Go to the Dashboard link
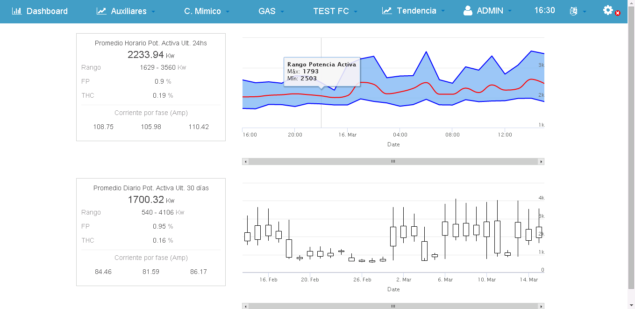Image resolution: width=635 pixels, height=309 pixels. [47, 11]
